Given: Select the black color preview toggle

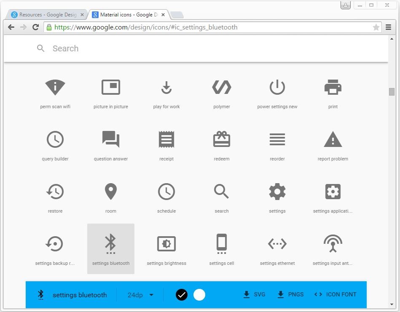Looking at the screenshot, I should [181, 295].
